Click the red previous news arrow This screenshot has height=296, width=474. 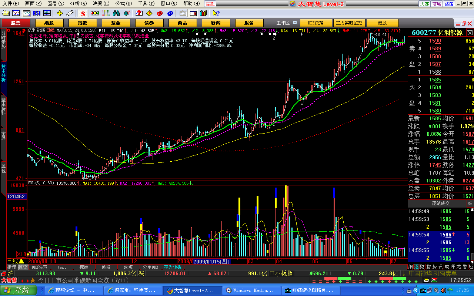23,280
